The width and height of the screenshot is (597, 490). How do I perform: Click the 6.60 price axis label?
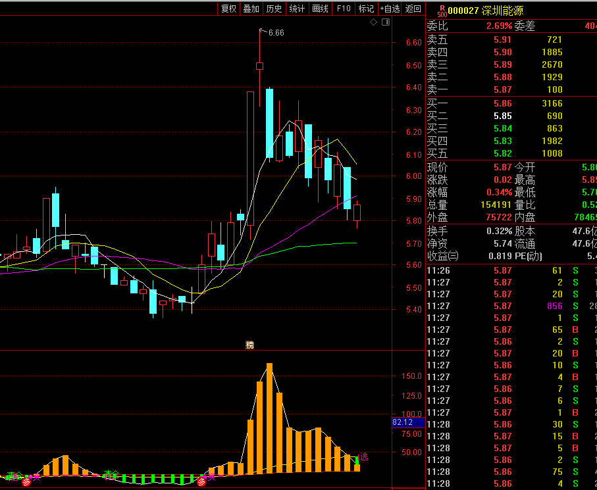[414, 43]
